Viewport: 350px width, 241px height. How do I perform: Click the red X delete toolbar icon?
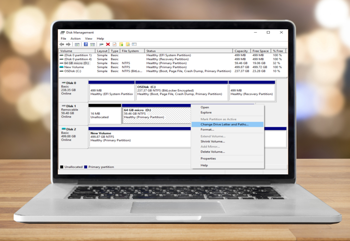[x=108, y=44]
